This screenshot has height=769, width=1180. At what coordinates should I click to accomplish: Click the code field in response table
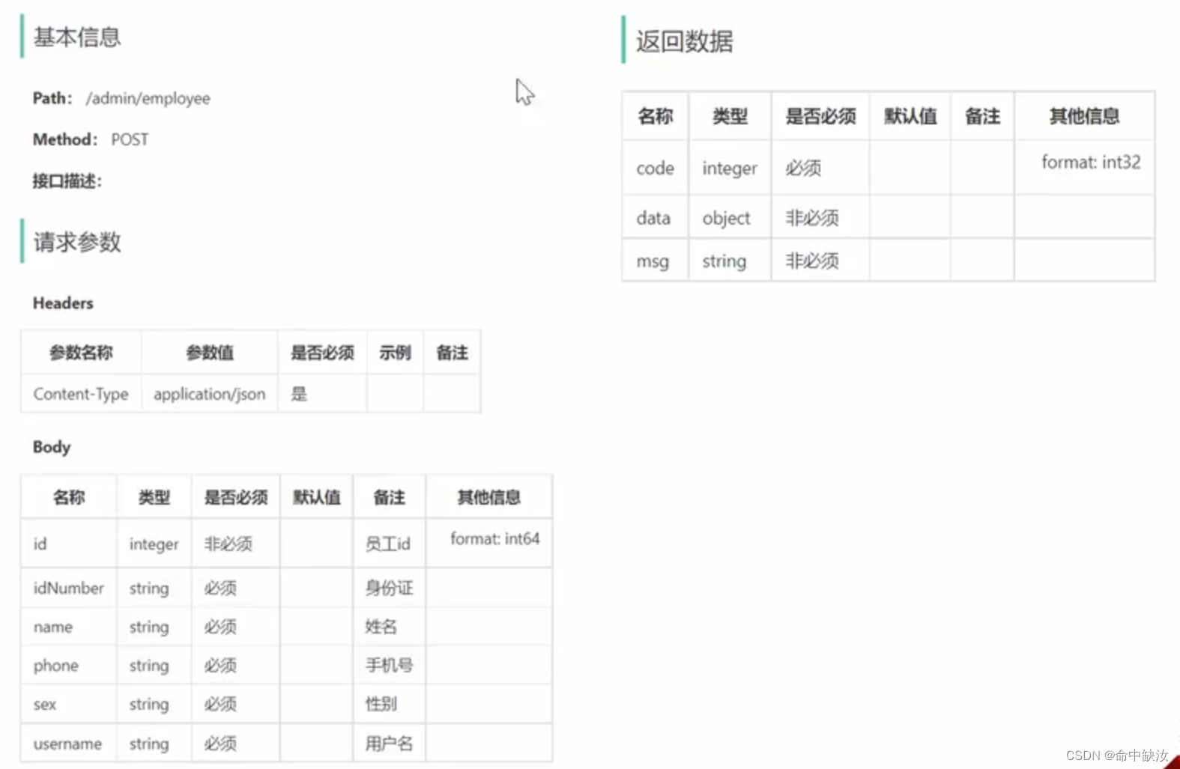coord(655,168)
